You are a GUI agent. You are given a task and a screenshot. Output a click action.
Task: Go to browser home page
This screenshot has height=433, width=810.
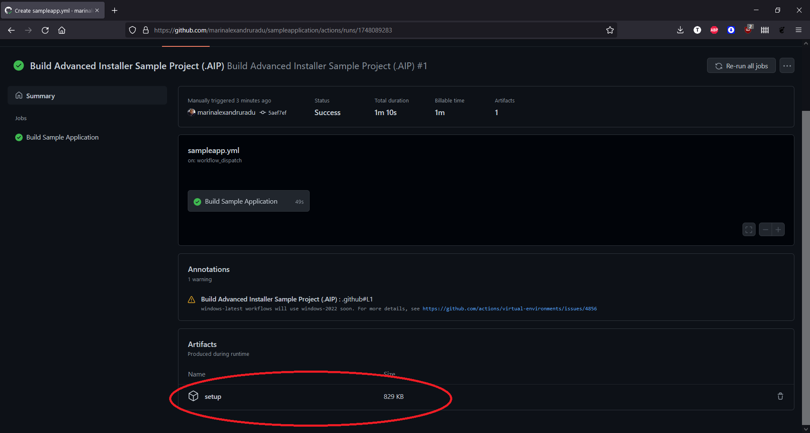point(62,30)
